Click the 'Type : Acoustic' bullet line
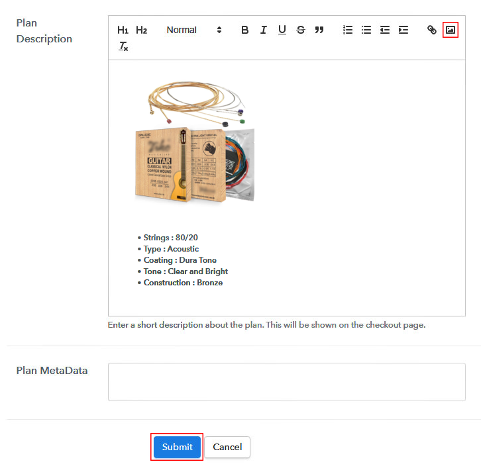This screenshot has width=481, height=474. click(x=171, y=249)
